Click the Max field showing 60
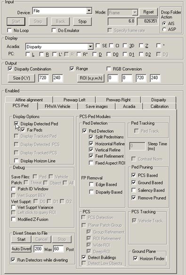 58,249
